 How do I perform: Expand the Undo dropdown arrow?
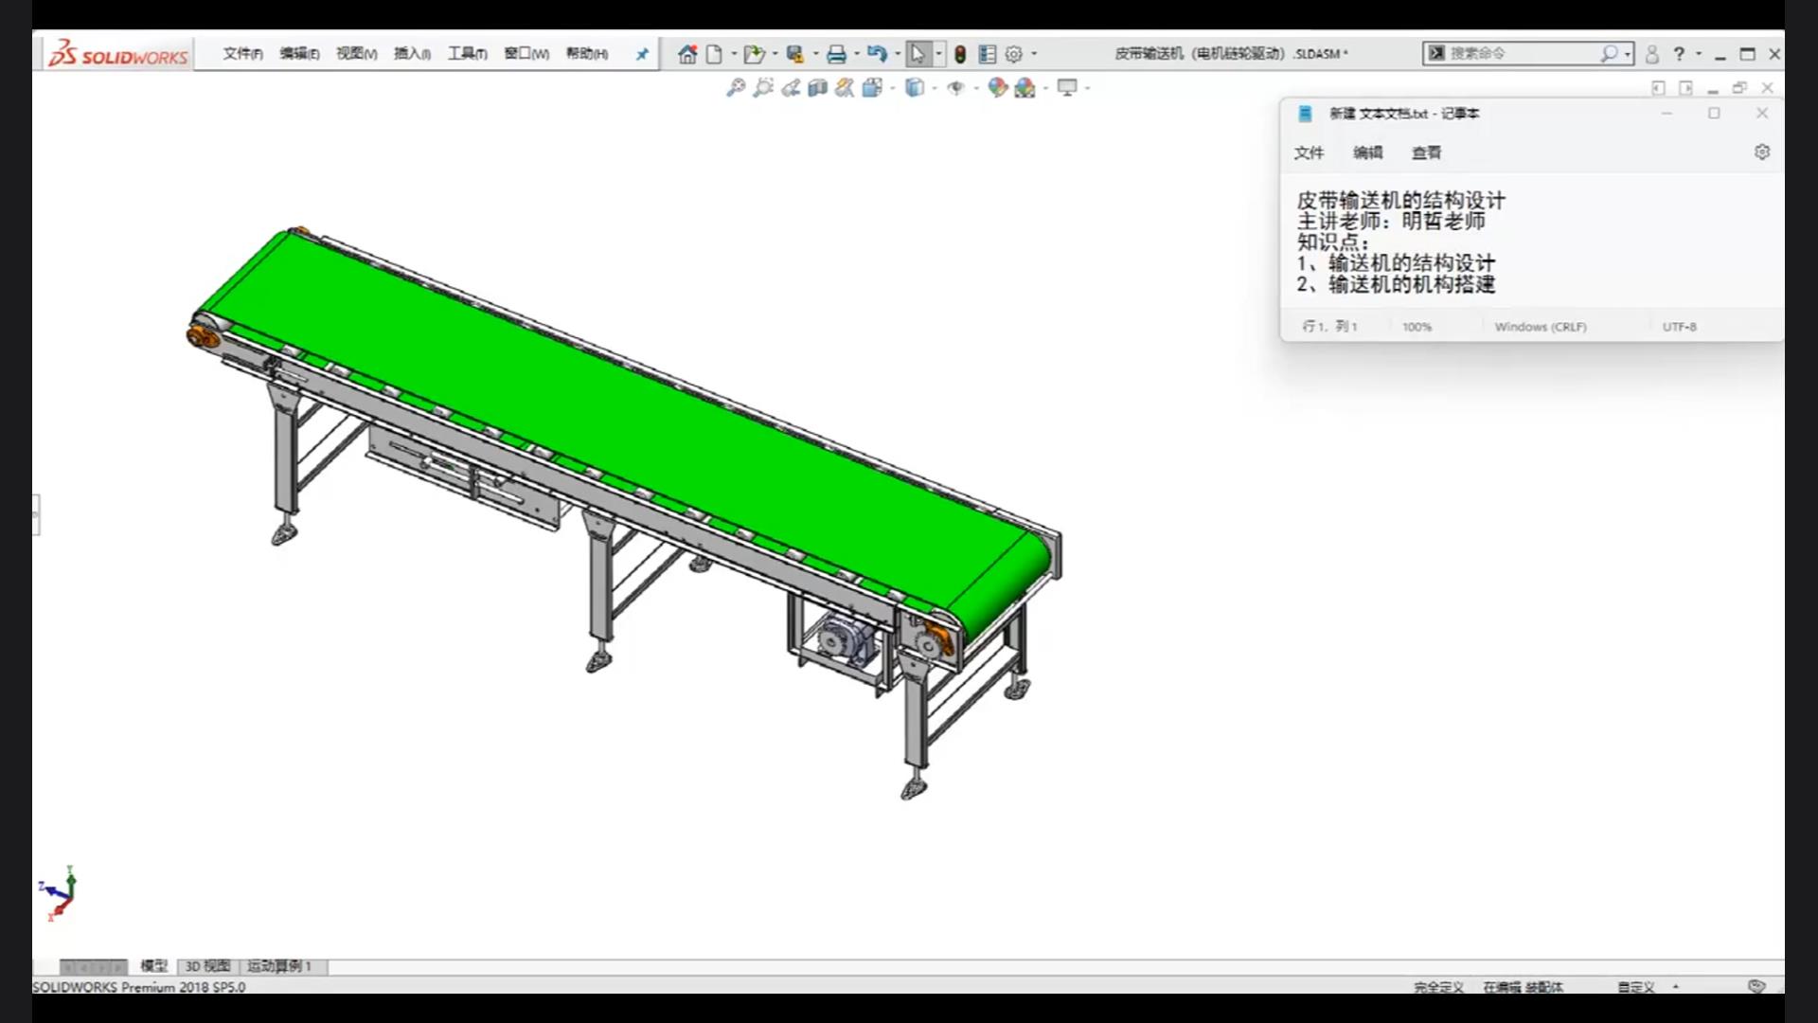(898, 54)
